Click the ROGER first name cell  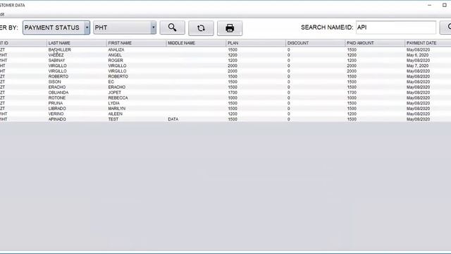[116, 61]
